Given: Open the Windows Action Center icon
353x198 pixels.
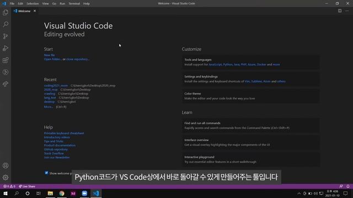Looking at the screenshot, I should pyautogui.click(x=346, y=193).
